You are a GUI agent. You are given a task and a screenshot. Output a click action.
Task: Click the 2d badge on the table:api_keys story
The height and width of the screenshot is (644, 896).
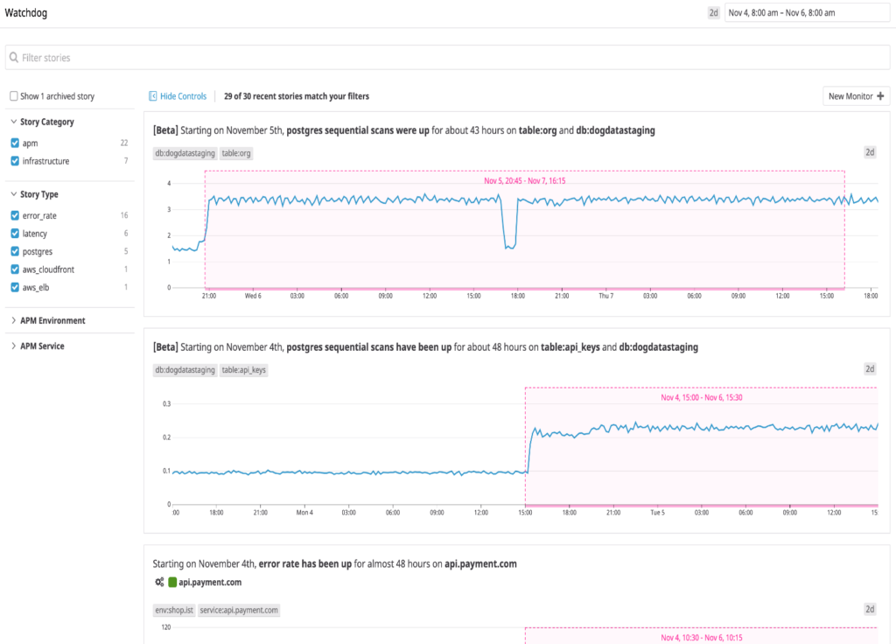(870, 369)
